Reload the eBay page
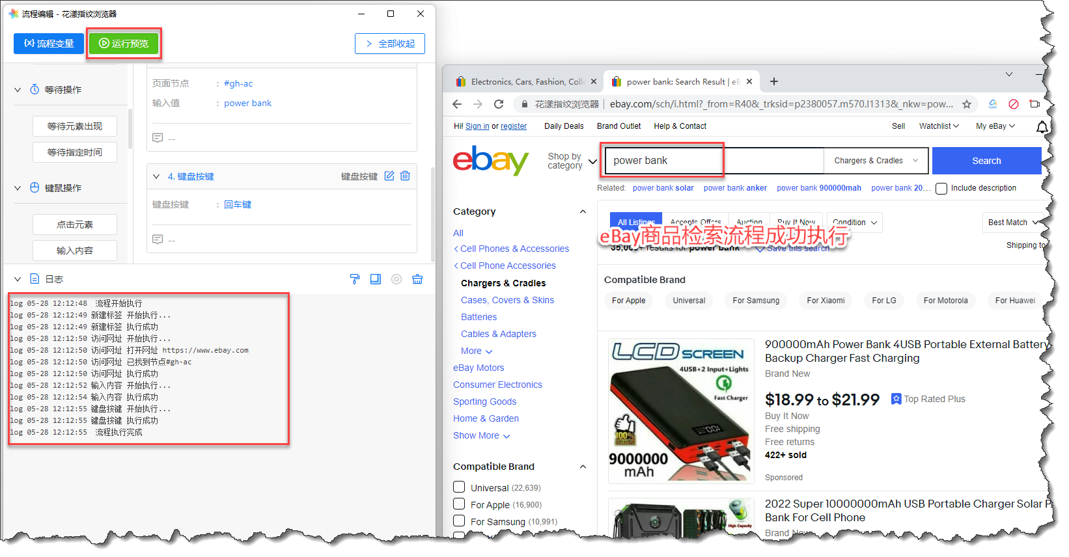 click(x=499, y=104)
